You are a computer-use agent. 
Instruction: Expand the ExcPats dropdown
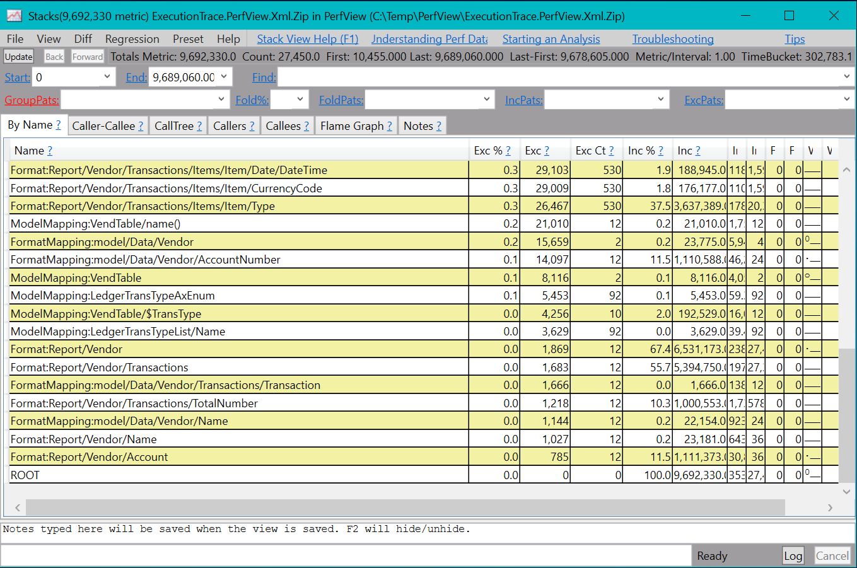point(847,100)
